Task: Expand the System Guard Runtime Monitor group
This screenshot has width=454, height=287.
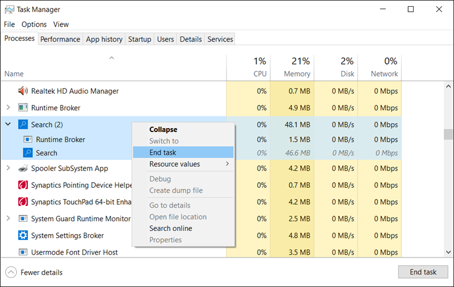Action: coord(8,219)
